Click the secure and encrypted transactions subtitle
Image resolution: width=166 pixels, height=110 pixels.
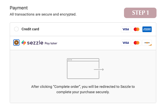tap(43, 14)
